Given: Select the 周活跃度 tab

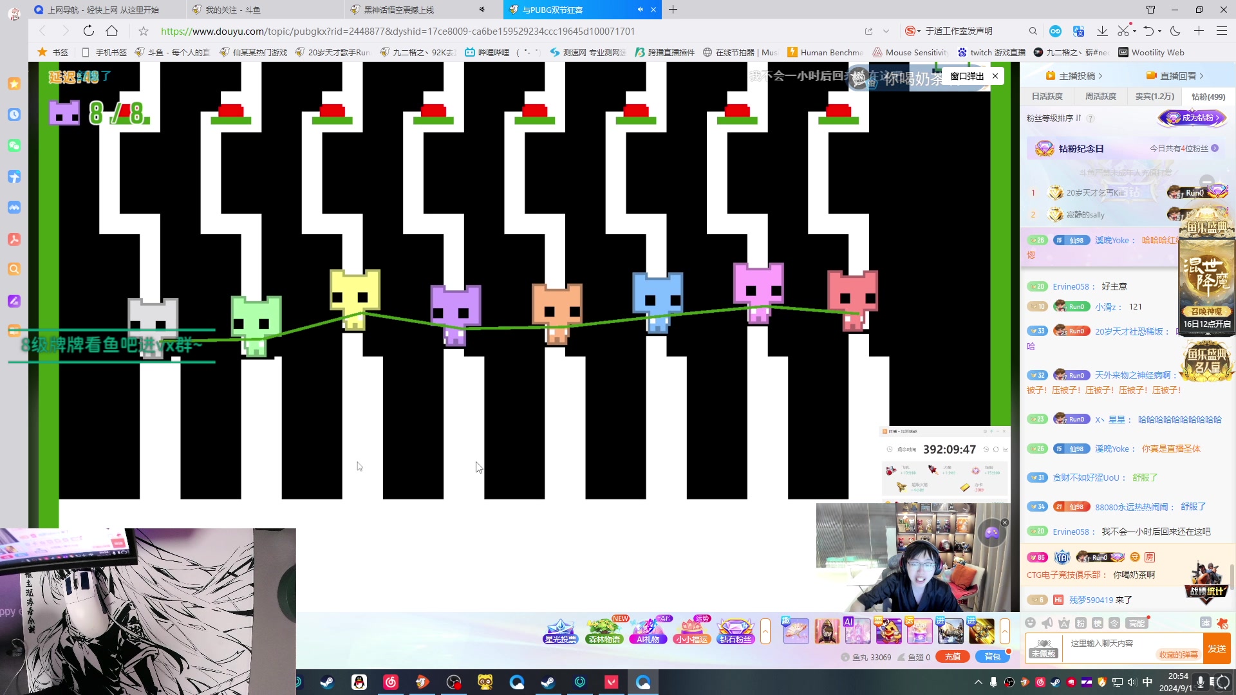Looking at the screenshot, I should point(1101,97).
